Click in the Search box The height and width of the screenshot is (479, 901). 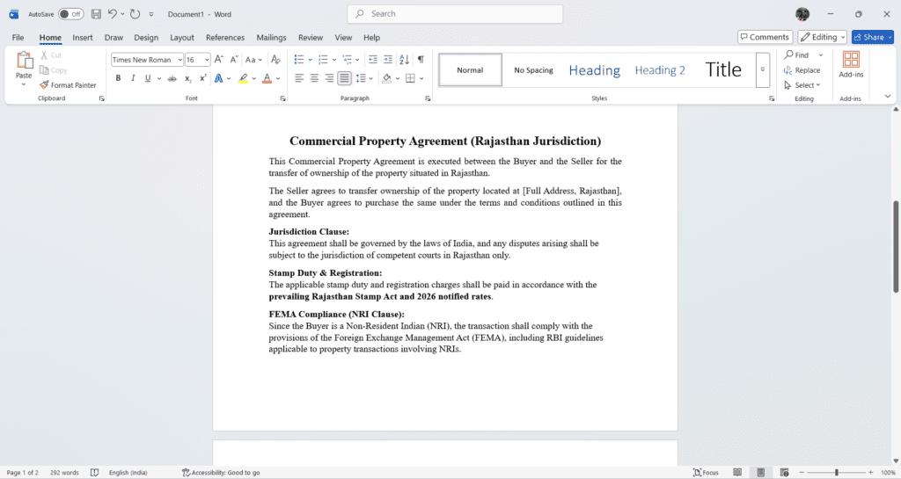tap(455, 14)
